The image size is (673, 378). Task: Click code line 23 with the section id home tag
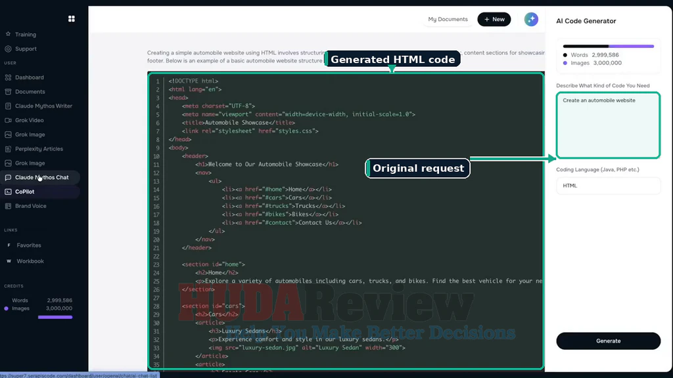[x=214, y=264]
